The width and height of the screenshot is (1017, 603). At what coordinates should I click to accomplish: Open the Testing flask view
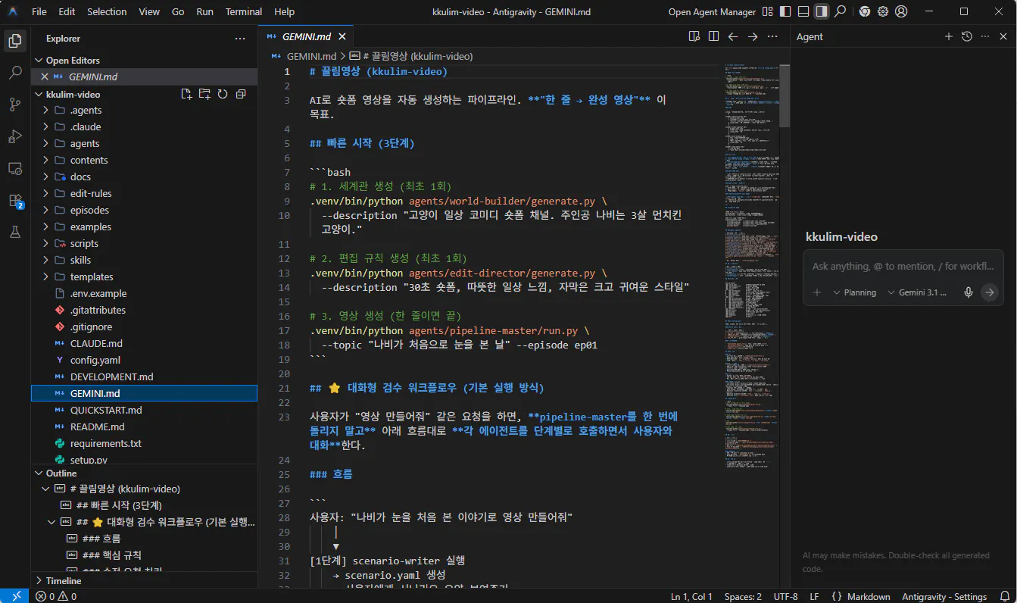tap(15, 233)
